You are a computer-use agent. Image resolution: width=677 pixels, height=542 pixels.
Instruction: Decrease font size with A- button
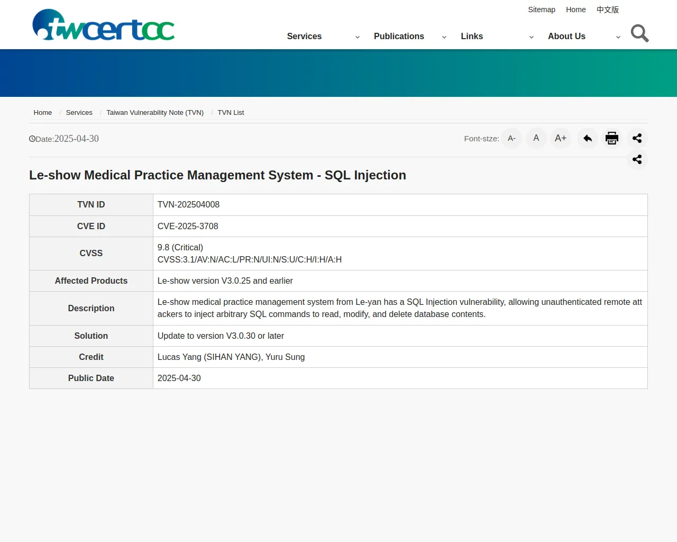pyautogui.click(x=511, y=139)
